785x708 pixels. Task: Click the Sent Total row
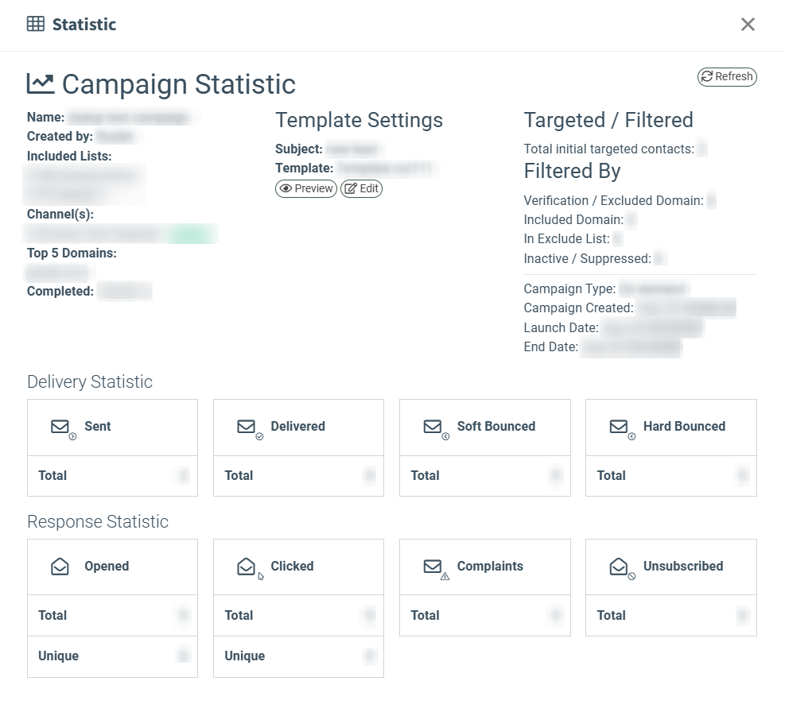pyautogui.click(x=113, y=476)
